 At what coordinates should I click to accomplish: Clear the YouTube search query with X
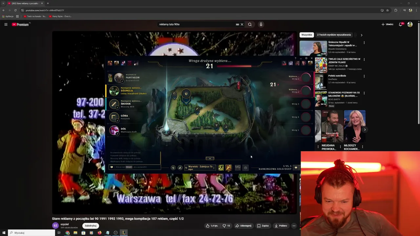[242, 24]
